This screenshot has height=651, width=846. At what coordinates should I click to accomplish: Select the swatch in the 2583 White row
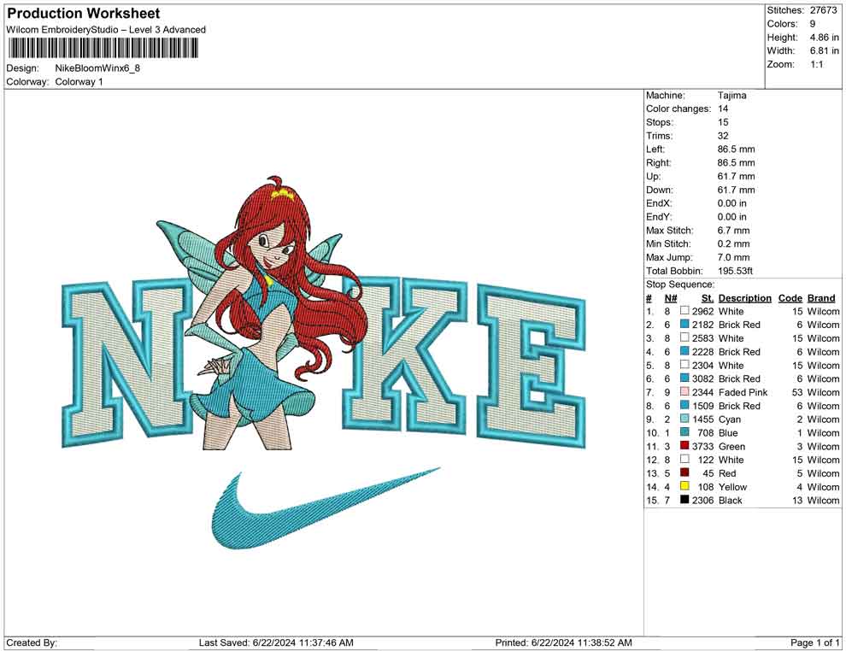[684, 337]
